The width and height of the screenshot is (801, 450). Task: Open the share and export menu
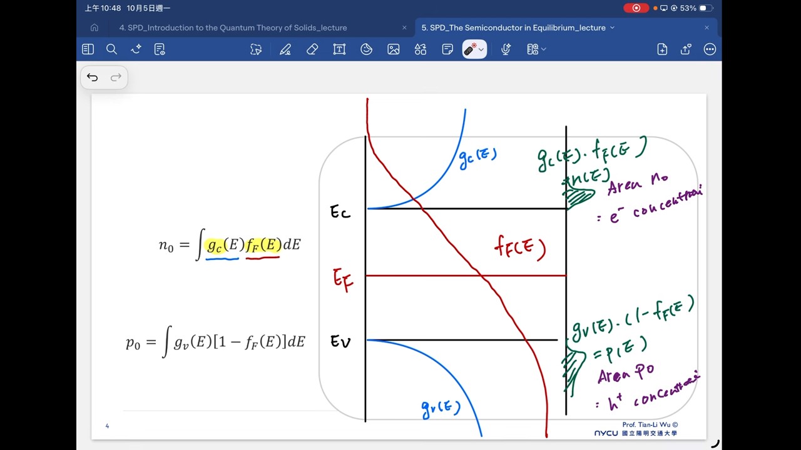point(686,49)
